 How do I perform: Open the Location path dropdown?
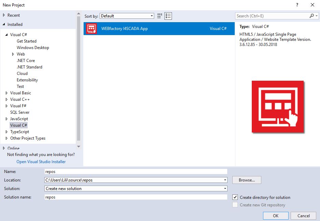point(225,180)
